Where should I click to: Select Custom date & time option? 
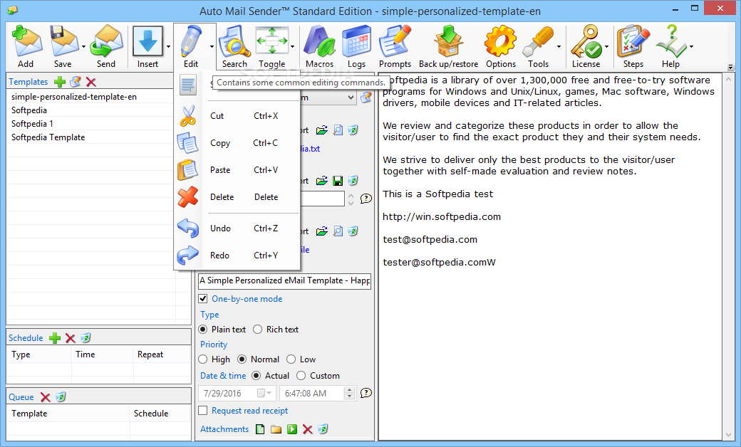301,376
